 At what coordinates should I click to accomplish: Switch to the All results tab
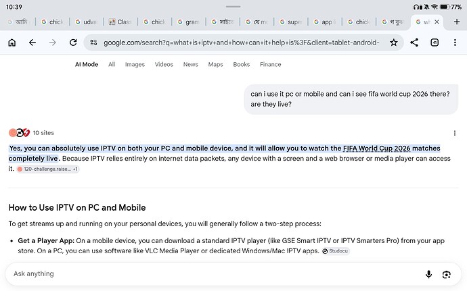(x=112, y=64)
